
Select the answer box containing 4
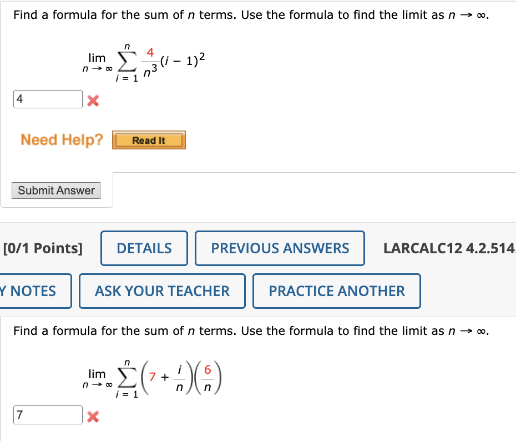pyautogui.click(x=47, y=99)
